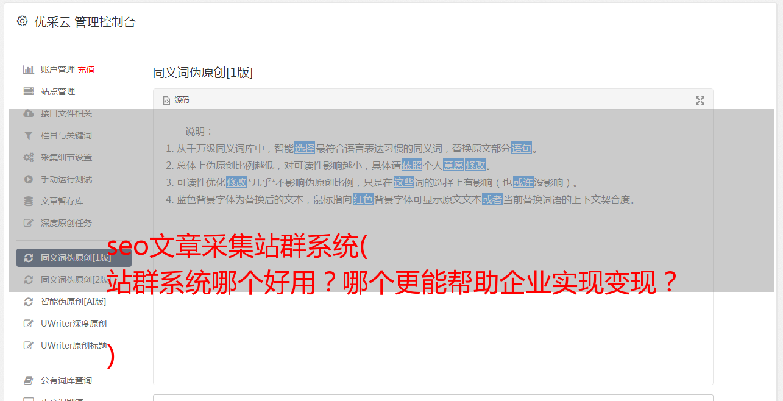Click the 接口文件相关 cloud upload icon
The width and height of the screenshot is (783, 401).
click(x=28, y=113)
